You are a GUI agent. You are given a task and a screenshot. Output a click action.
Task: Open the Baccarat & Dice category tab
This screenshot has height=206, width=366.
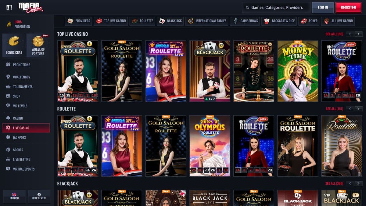(279, 21)
